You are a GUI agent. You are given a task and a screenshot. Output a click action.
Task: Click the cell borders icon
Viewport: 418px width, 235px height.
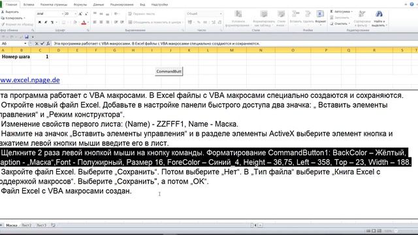click(63, 22)
